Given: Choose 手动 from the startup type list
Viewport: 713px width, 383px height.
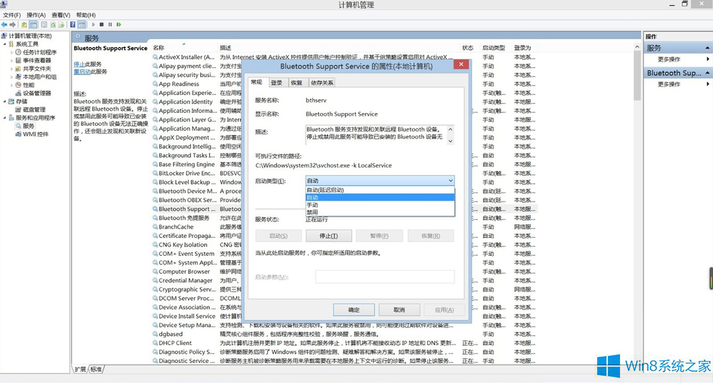Looking at the screenshot, I should pyautogui.click(x=379, y=204).
